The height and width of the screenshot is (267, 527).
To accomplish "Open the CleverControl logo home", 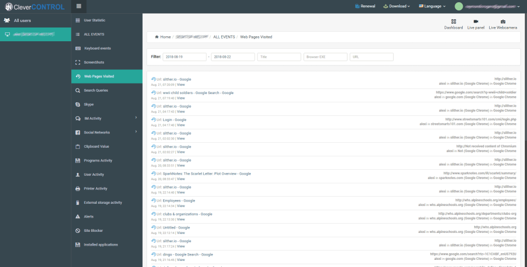I will tap(35, 7).
